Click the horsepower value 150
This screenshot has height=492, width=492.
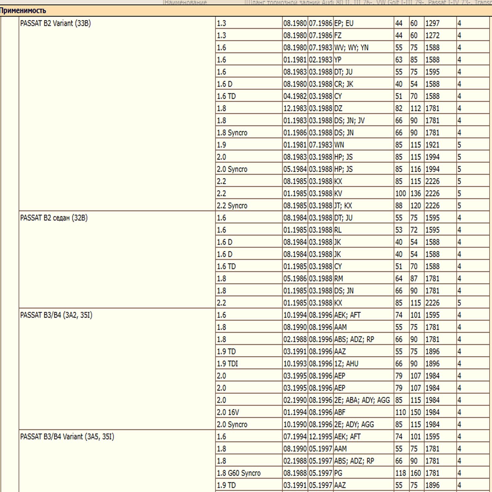point(416,412)
